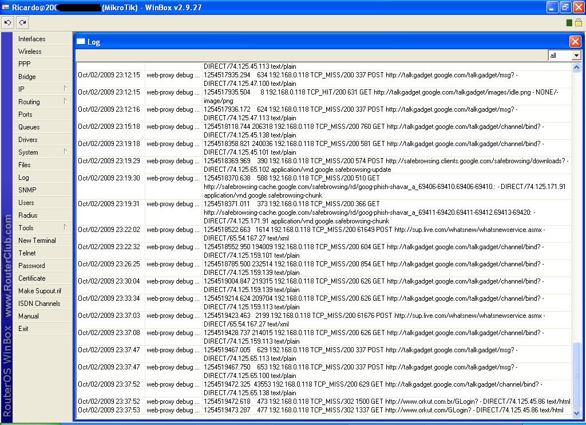The image size is (586, 425).
Task: Expand the Routing submenu arrow
Action: pyautogui.click(x=65, y=101)
